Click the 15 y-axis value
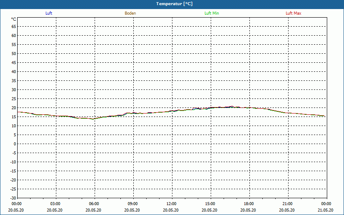Image resolution: width=344 pixels, height=215 pixels. coord(14,117)
